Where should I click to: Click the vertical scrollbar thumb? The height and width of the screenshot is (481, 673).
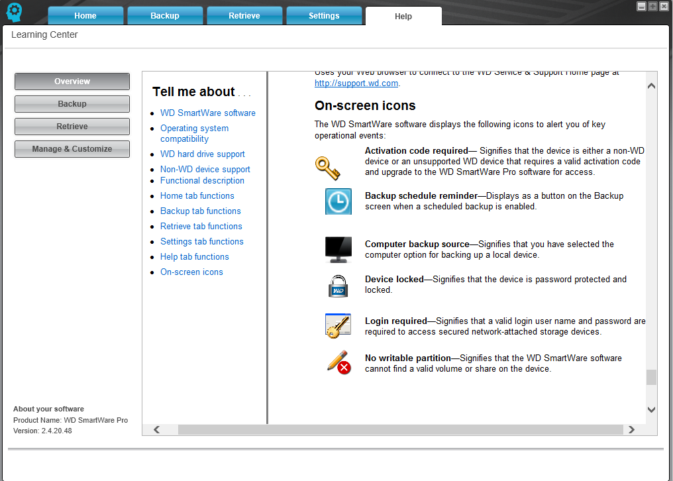pyautogui.click(x=651, y=378)
